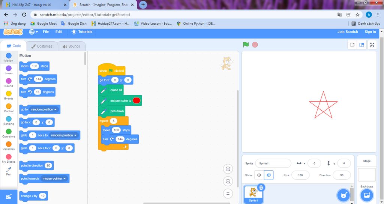Open Chrome's three-dot menu

point(378,15)
